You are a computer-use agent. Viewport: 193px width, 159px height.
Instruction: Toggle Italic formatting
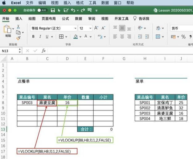[40, 37]
